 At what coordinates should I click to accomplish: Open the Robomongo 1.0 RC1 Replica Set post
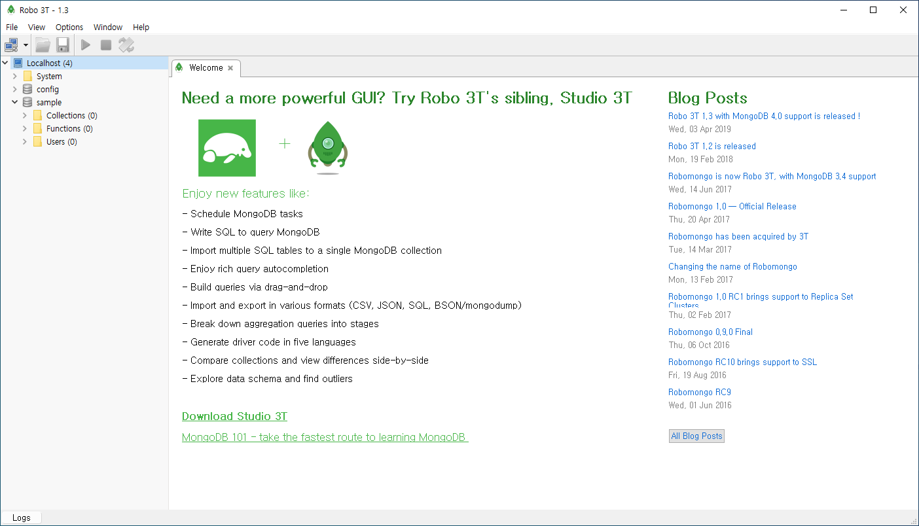[x=761, y=300]
